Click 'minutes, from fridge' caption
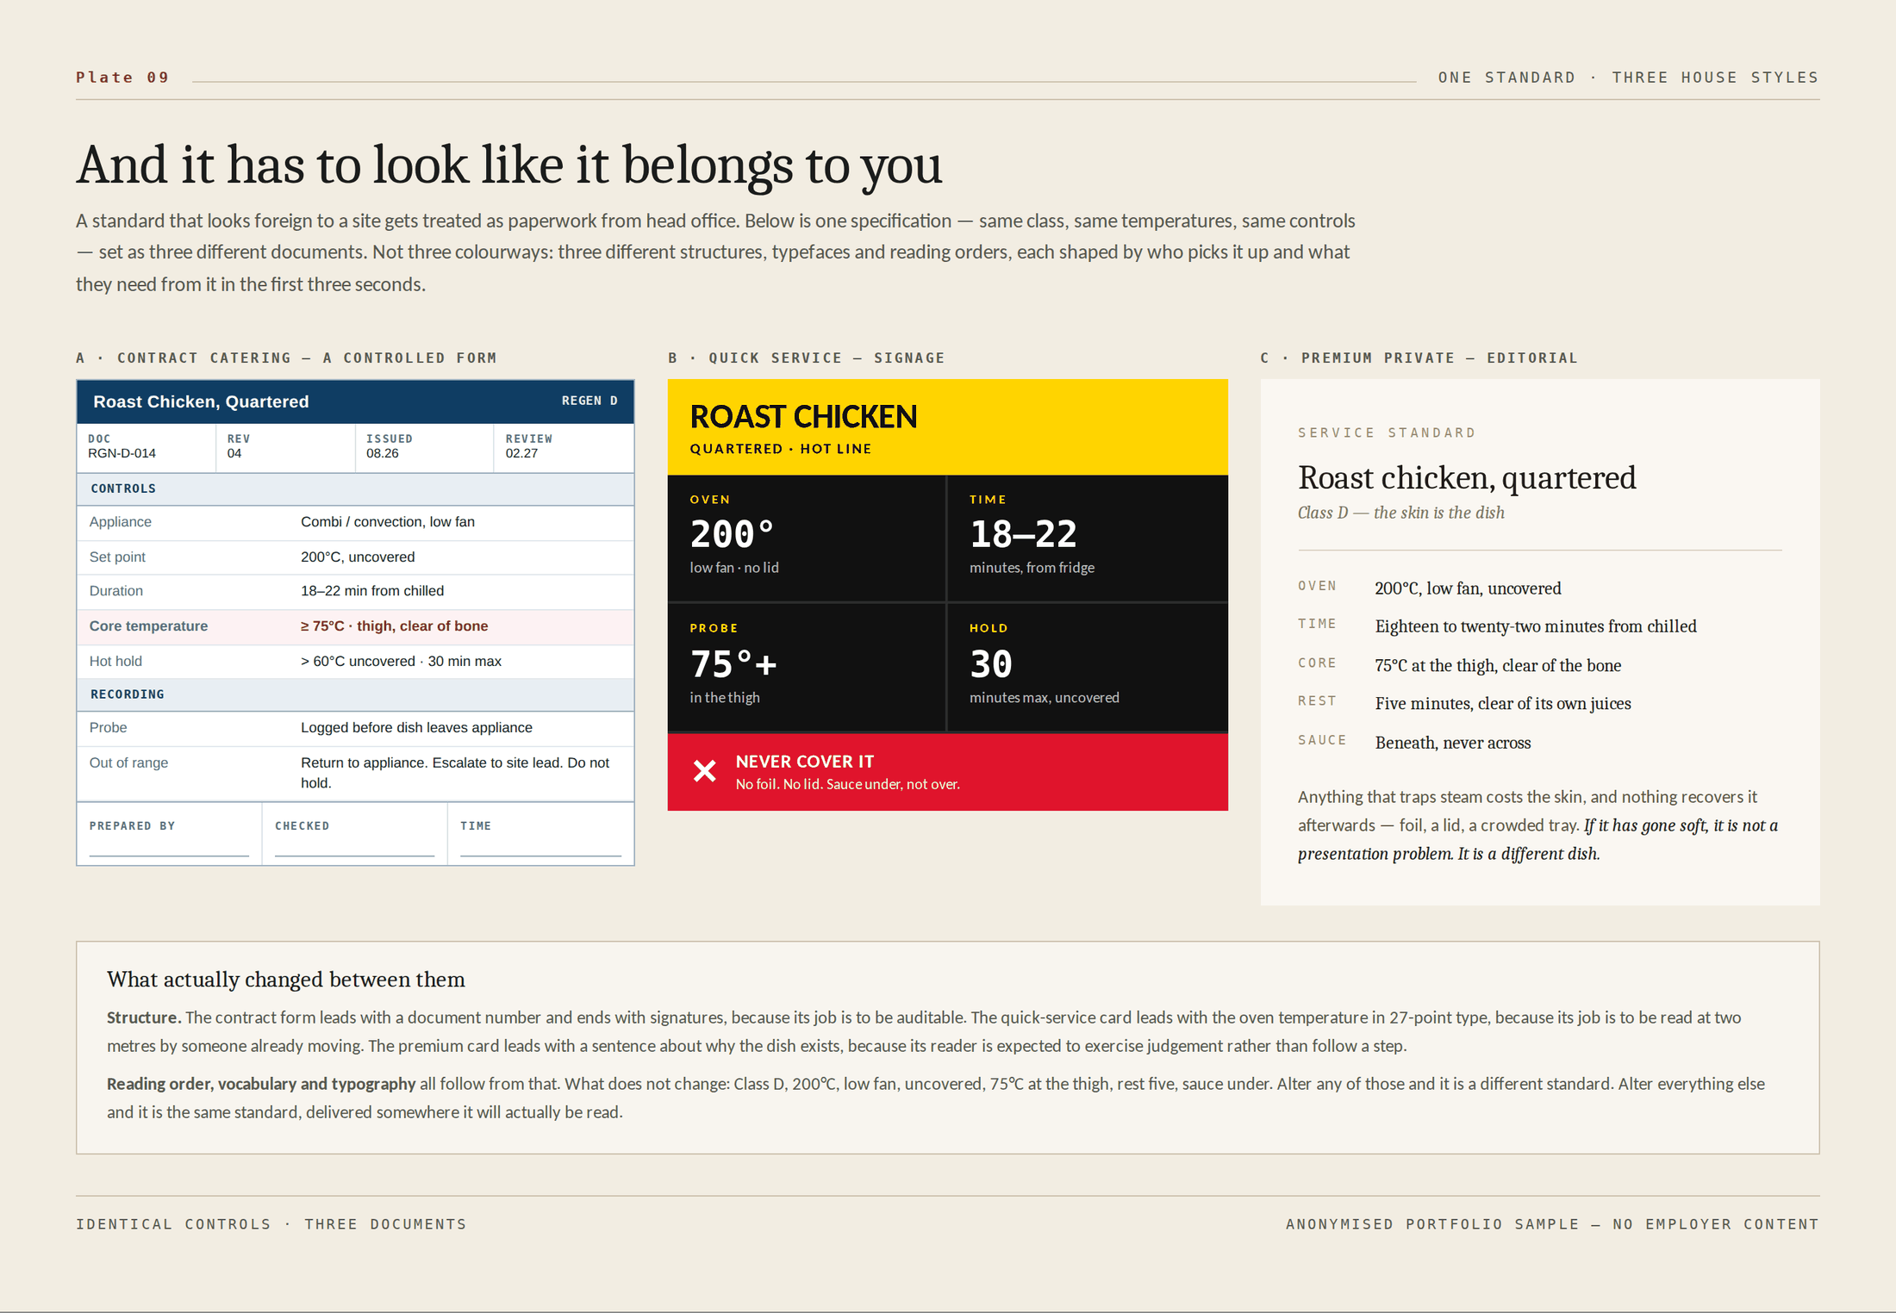 click(1032, 568)
